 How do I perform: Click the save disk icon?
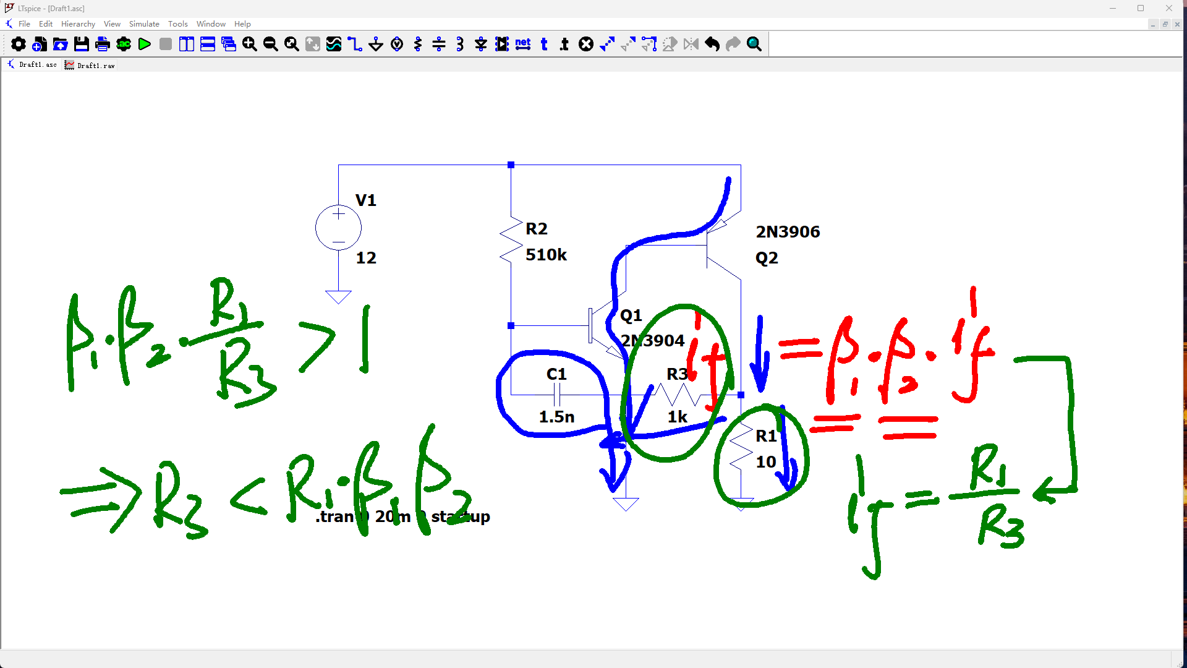point(82,44)
